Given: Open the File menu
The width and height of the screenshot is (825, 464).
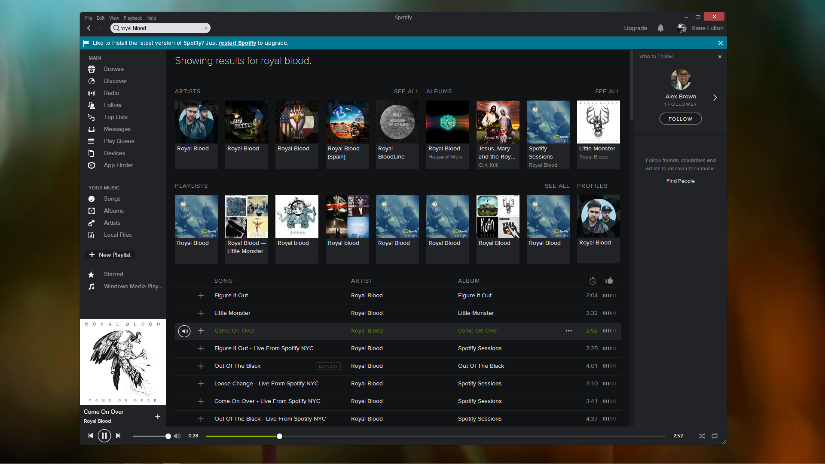Looking at the screenshot, I should [x=89, y=18].
